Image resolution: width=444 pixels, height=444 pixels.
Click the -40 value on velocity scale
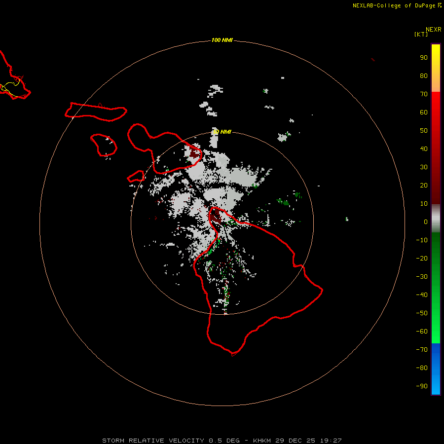tap(422, 295)
